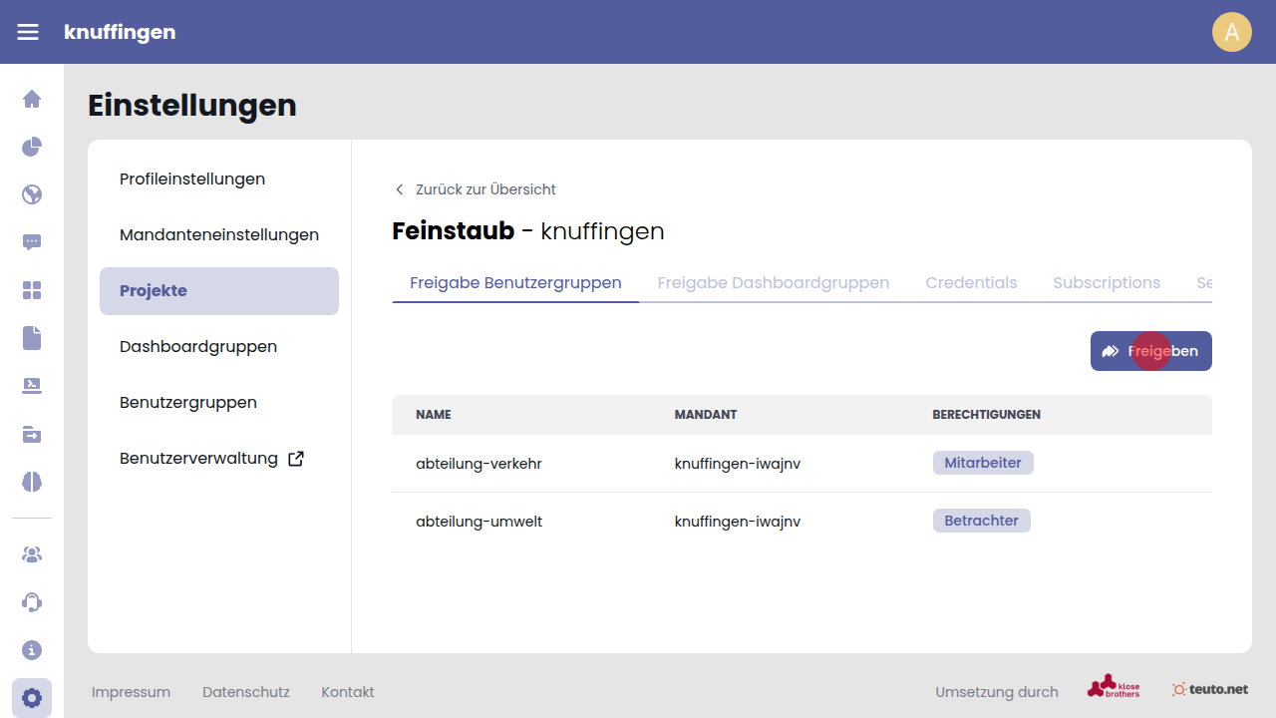Viewport: 1276px width, 718px height.
Task: Click the Betrachter permission badge
Action: coord(981,521)
